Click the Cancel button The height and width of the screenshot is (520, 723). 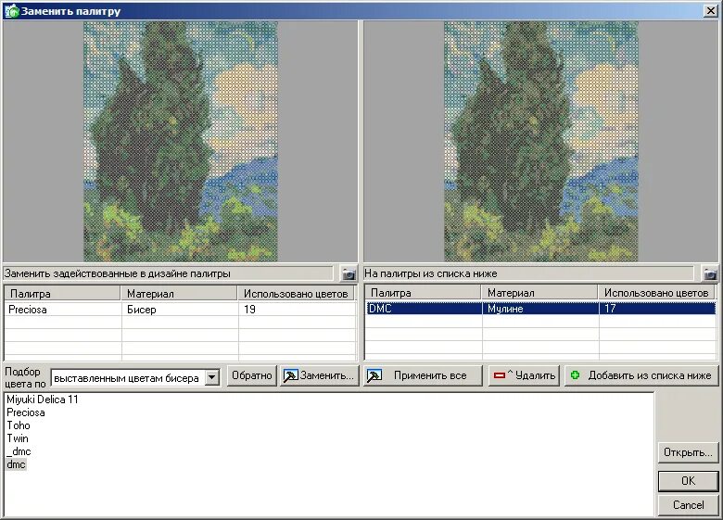point(688,505)
